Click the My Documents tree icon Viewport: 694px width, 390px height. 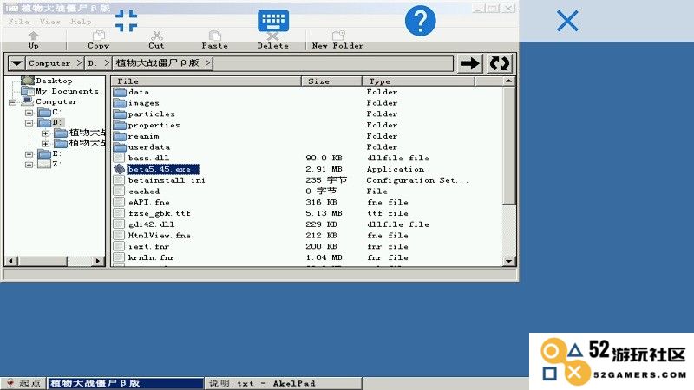(x=28, y=91)
